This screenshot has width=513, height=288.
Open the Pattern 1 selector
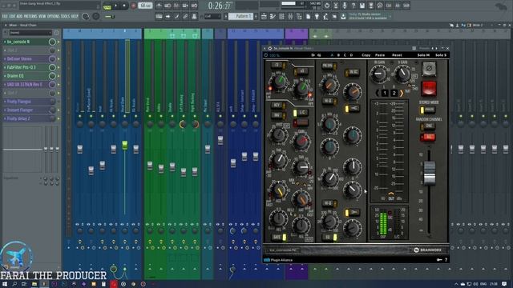(x=240, y=16)
